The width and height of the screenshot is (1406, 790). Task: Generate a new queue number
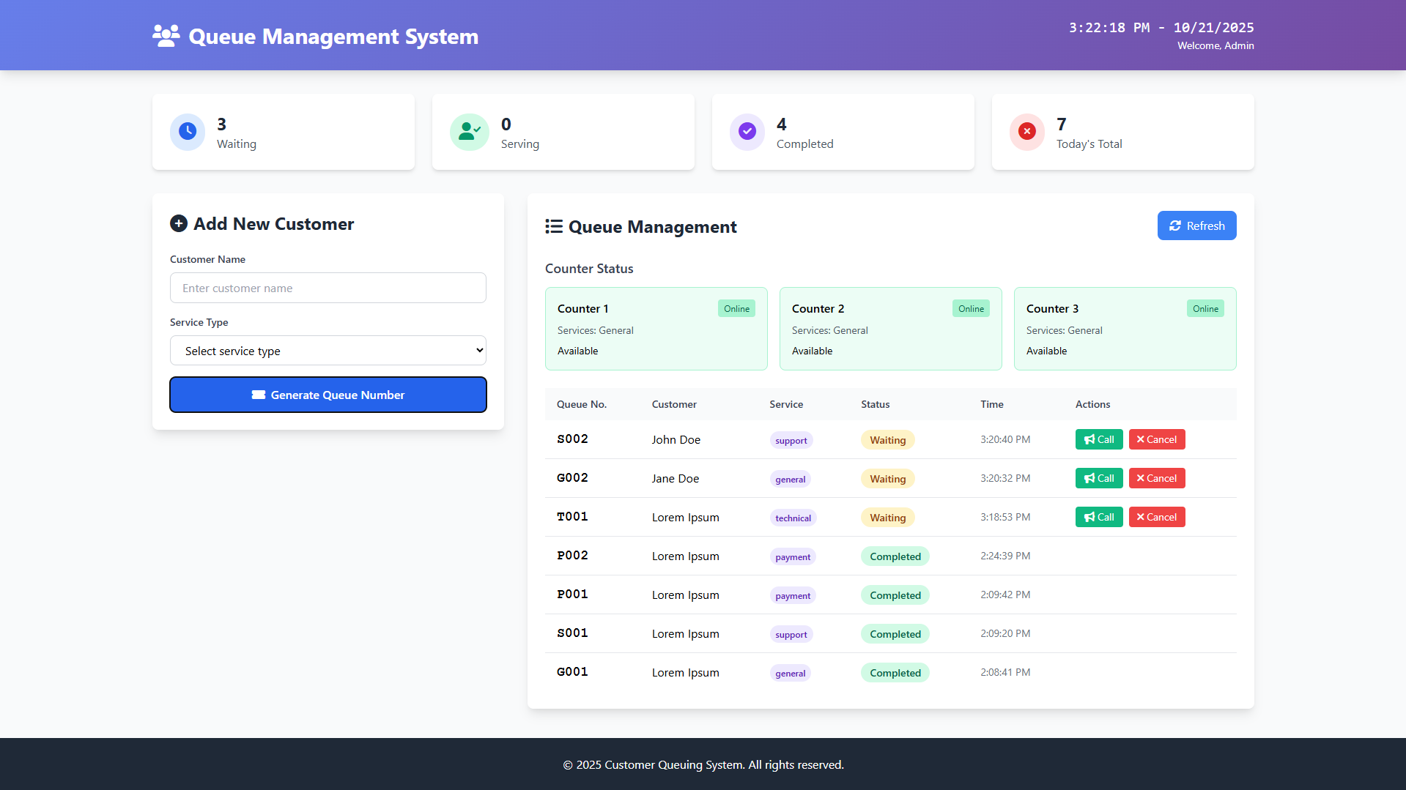point(328,395)
